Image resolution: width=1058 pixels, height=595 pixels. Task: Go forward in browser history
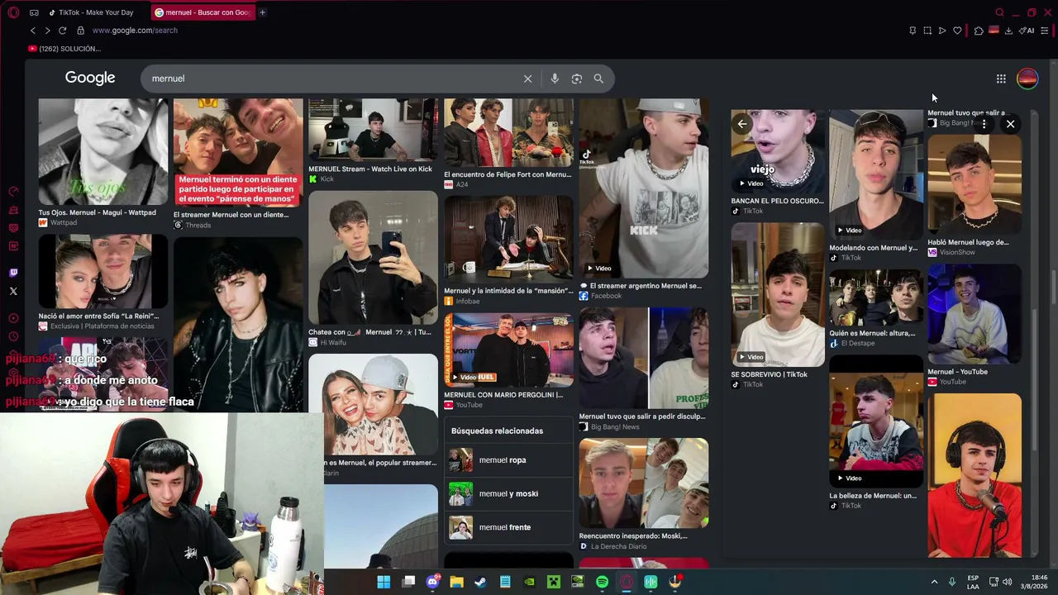point(47,31)
